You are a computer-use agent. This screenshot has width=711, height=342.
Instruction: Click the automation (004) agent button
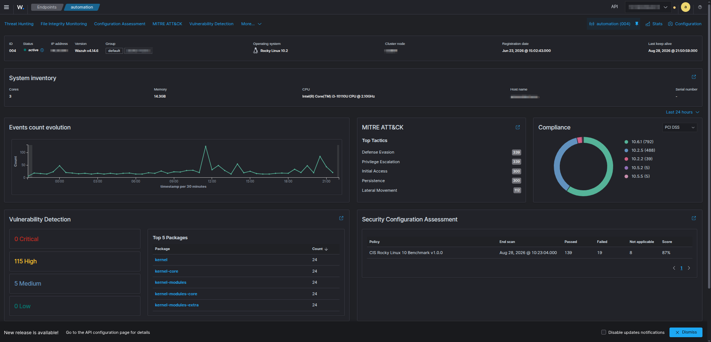[610, 24]
